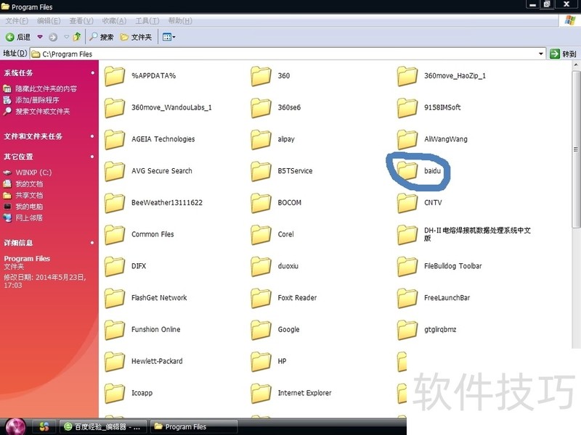The image size is (581, 435).
Task: Switch to 百度经验_编辑器 taskbar window
Action: click(x=103, y=427)
